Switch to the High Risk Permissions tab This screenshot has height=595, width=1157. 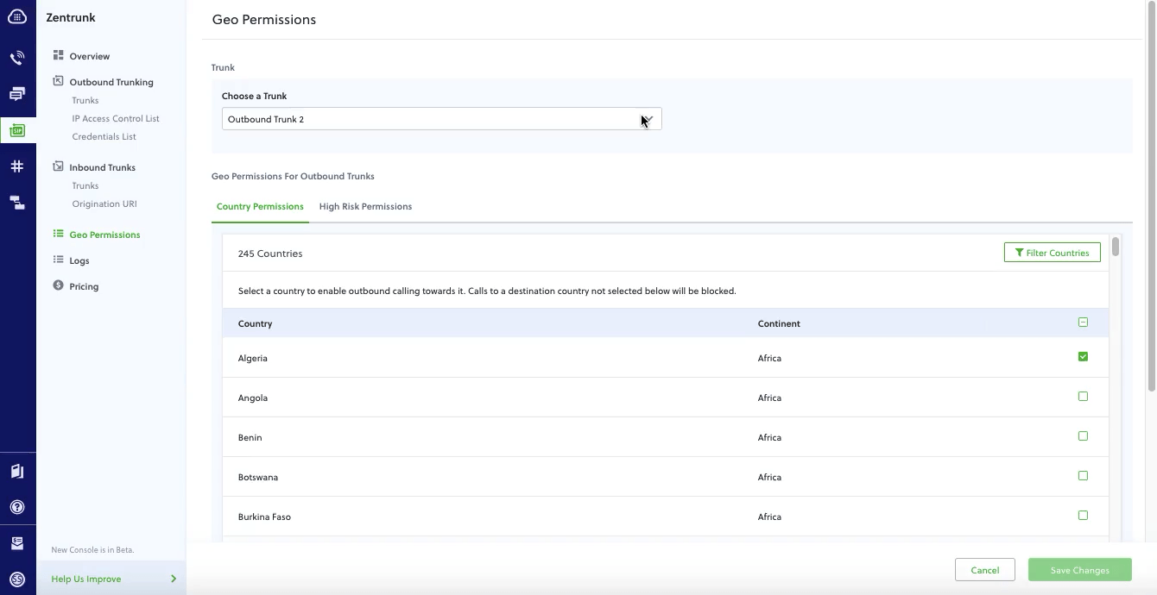[365, 206]
